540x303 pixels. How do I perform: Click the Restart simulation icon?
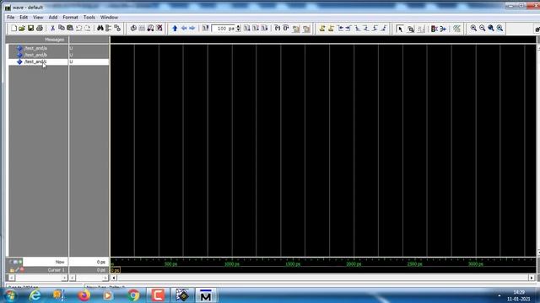[x=133, y=28]
